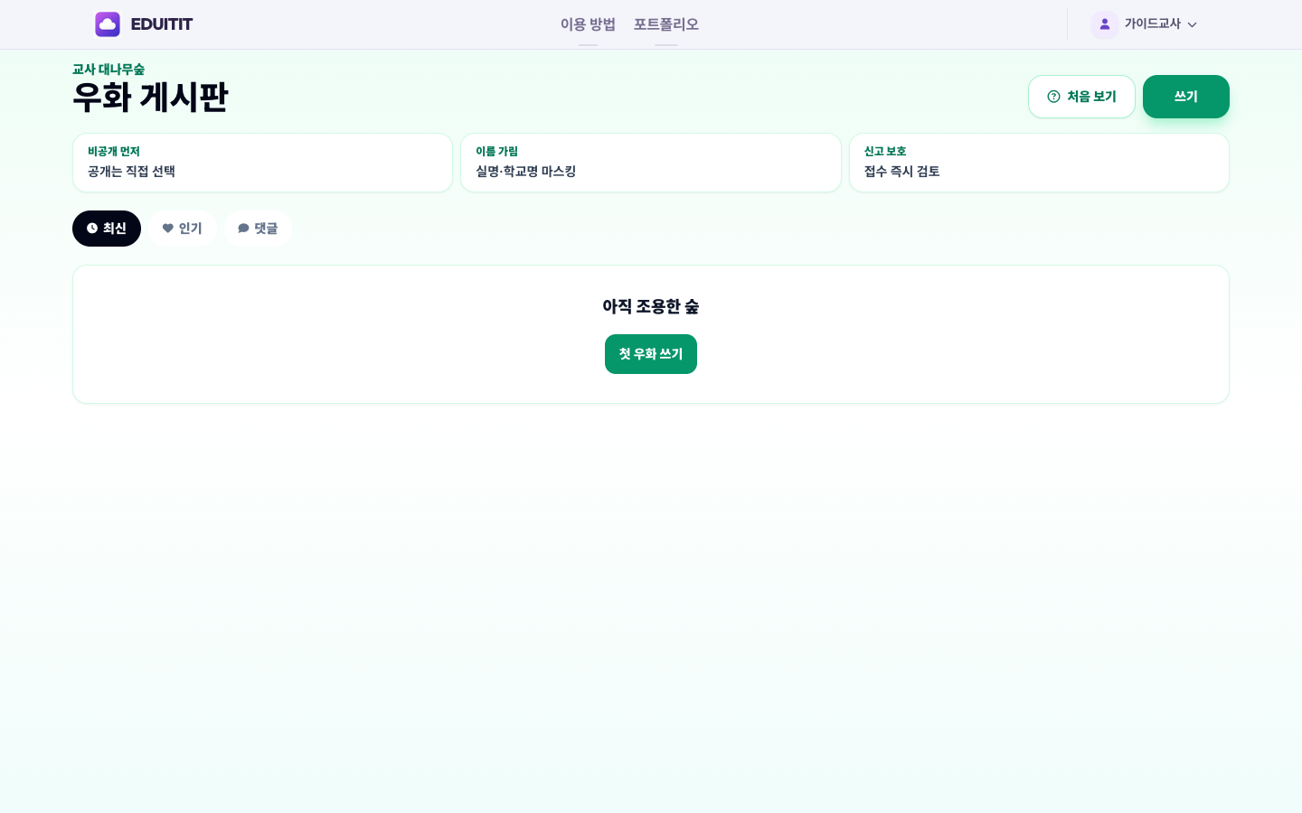
Task: Click the 아직 조용한 숲 empty message
Action: tap(651, 307)
